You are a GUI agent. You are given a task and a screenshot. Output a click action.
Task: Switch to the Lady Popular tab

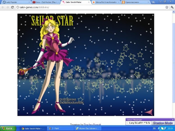(15, 2)
